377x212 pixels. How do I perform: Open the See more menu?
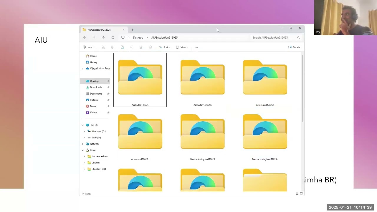[196, 47]
